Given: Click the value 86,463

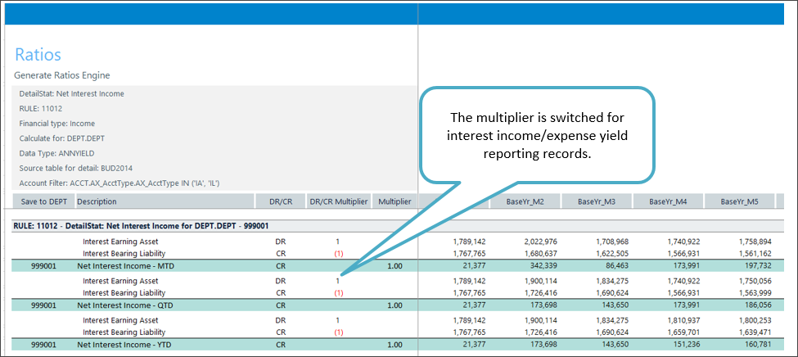Looking at the screenshot, I should [617, 266].
